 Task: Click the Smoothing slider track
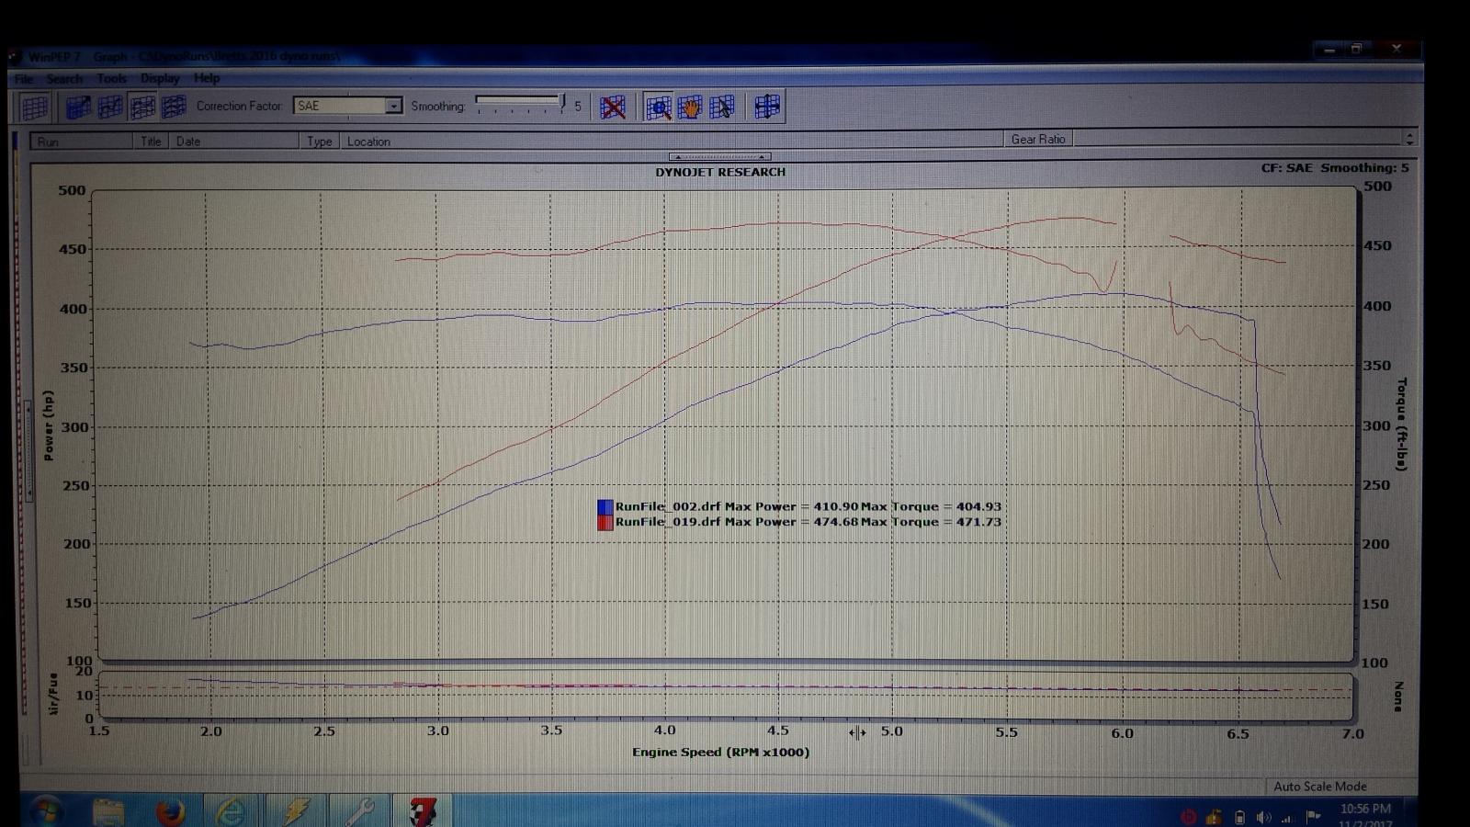click(519, 104)
